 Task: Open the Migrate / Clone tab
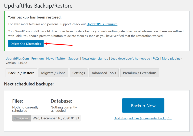[53, 73]
